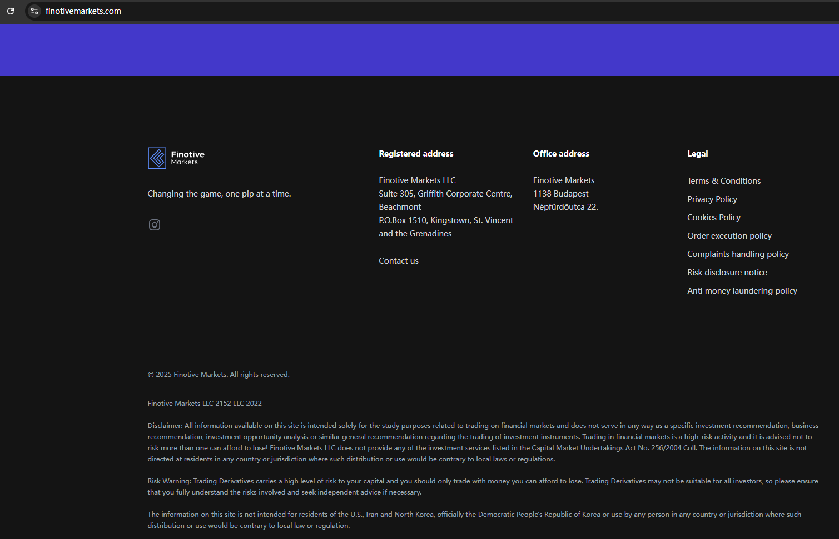839x539 pixels.
Task: Click the 'Changing the game' tagline
Action: [x=219, y=194]
